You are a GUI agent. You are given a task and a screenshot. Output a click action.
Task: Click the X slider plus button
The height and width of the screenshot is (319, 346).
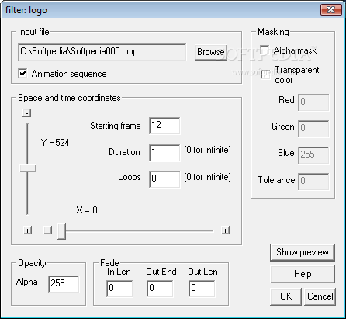click(226, 231)
